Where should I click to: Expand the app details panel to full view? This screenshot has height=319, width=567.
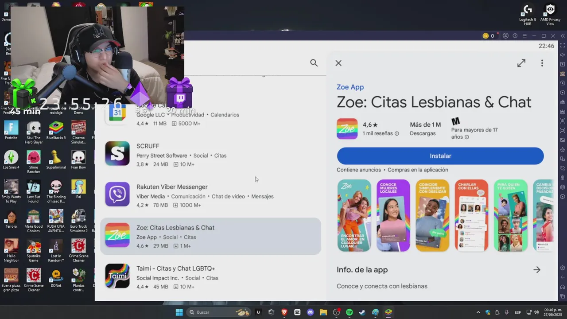point(521,63)
